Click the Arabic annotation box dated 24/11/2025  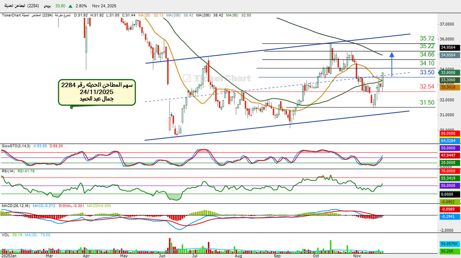[97, 92]
